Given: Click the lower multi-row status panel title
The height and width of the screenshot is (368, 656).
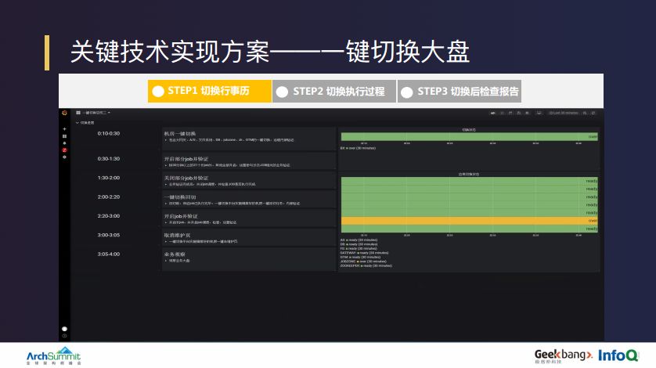Looking at the screenshot, I should click(469, 174).
